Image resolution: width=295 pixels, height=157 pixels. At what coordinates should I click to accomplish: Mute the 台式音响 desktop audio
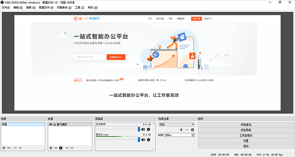143,129
